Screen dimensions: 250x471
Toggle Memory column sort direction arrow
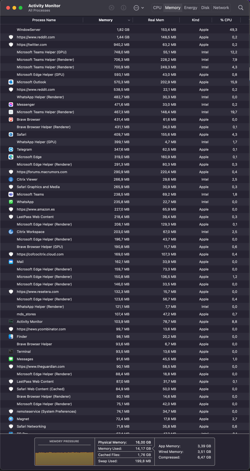coord(129,20)
